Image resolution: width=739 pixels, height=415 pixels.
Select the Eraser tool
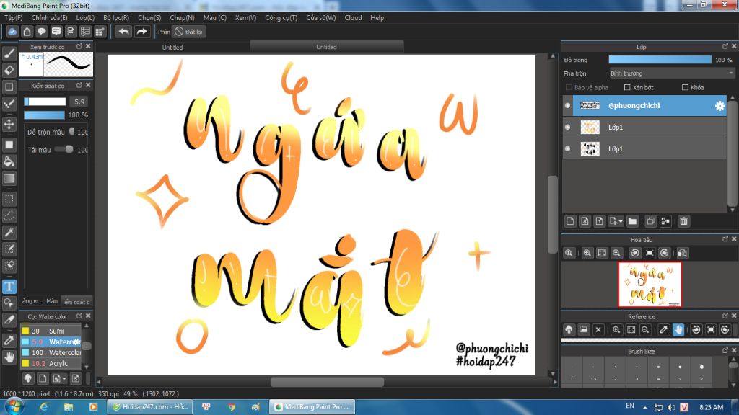click(9, 70)
